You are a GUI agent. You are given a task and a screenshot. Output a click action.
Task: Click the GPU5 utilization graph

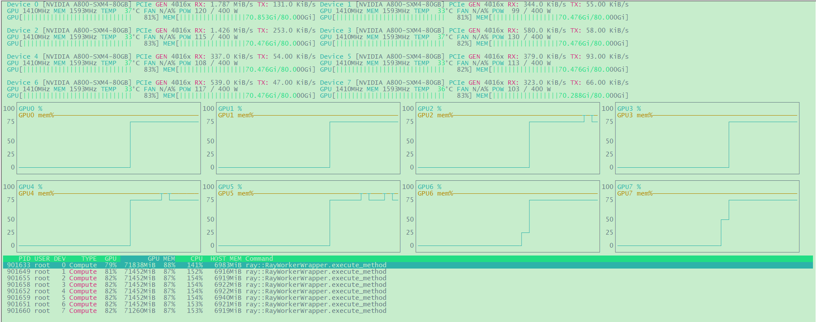(308, 217)
